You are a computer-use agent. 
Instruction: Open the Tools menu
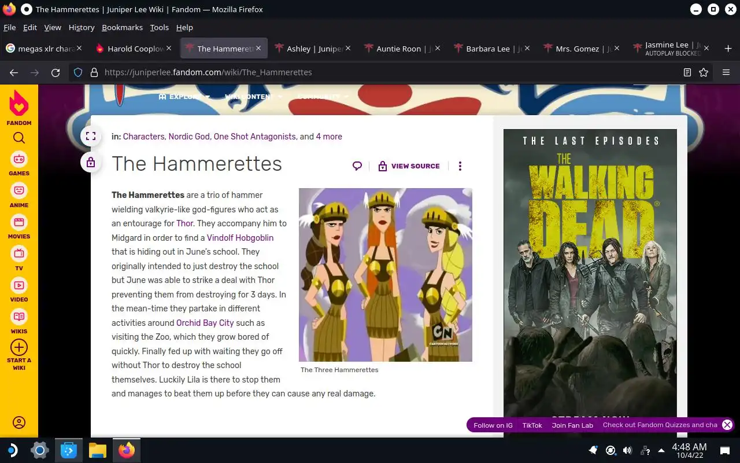pos(159,27)
